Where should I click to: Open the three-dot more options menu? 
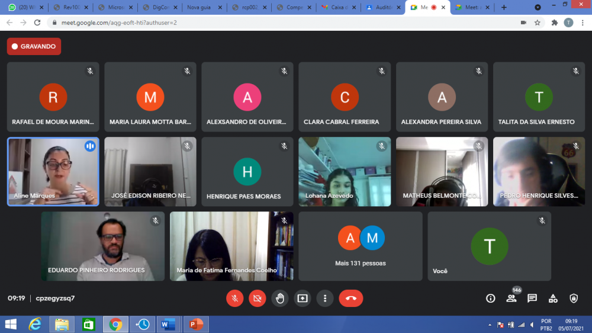[324, 298]
